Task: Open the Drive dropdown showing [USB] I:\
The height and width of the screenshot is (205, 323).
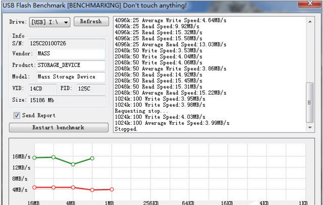Action: pyautogui.click(x=50, y=22)
